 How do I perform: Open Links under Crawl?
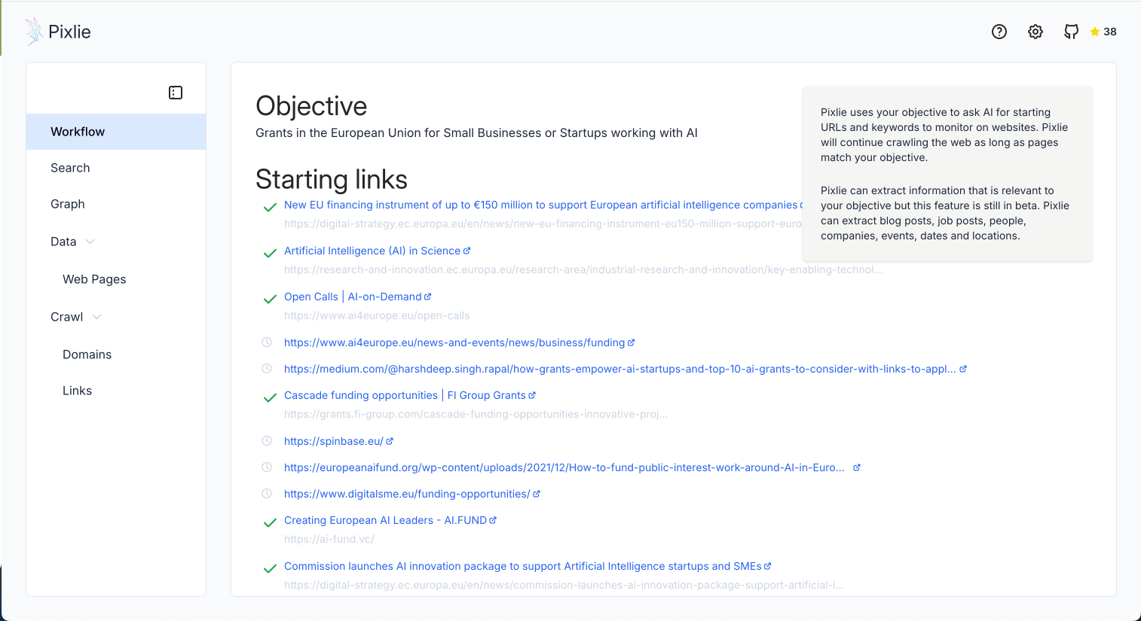coord(77,391)
